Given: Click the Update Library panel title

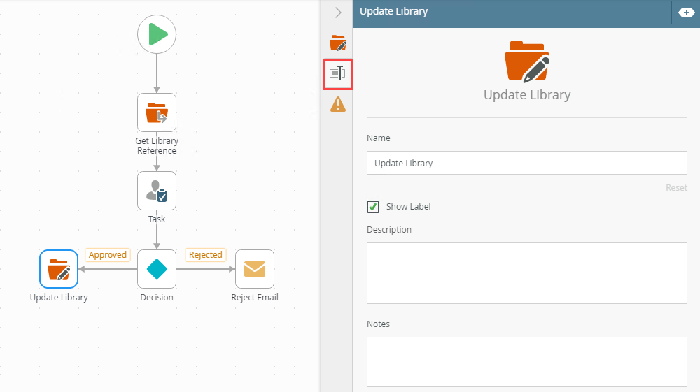Looking at the screenshot, I should [394, 12].
